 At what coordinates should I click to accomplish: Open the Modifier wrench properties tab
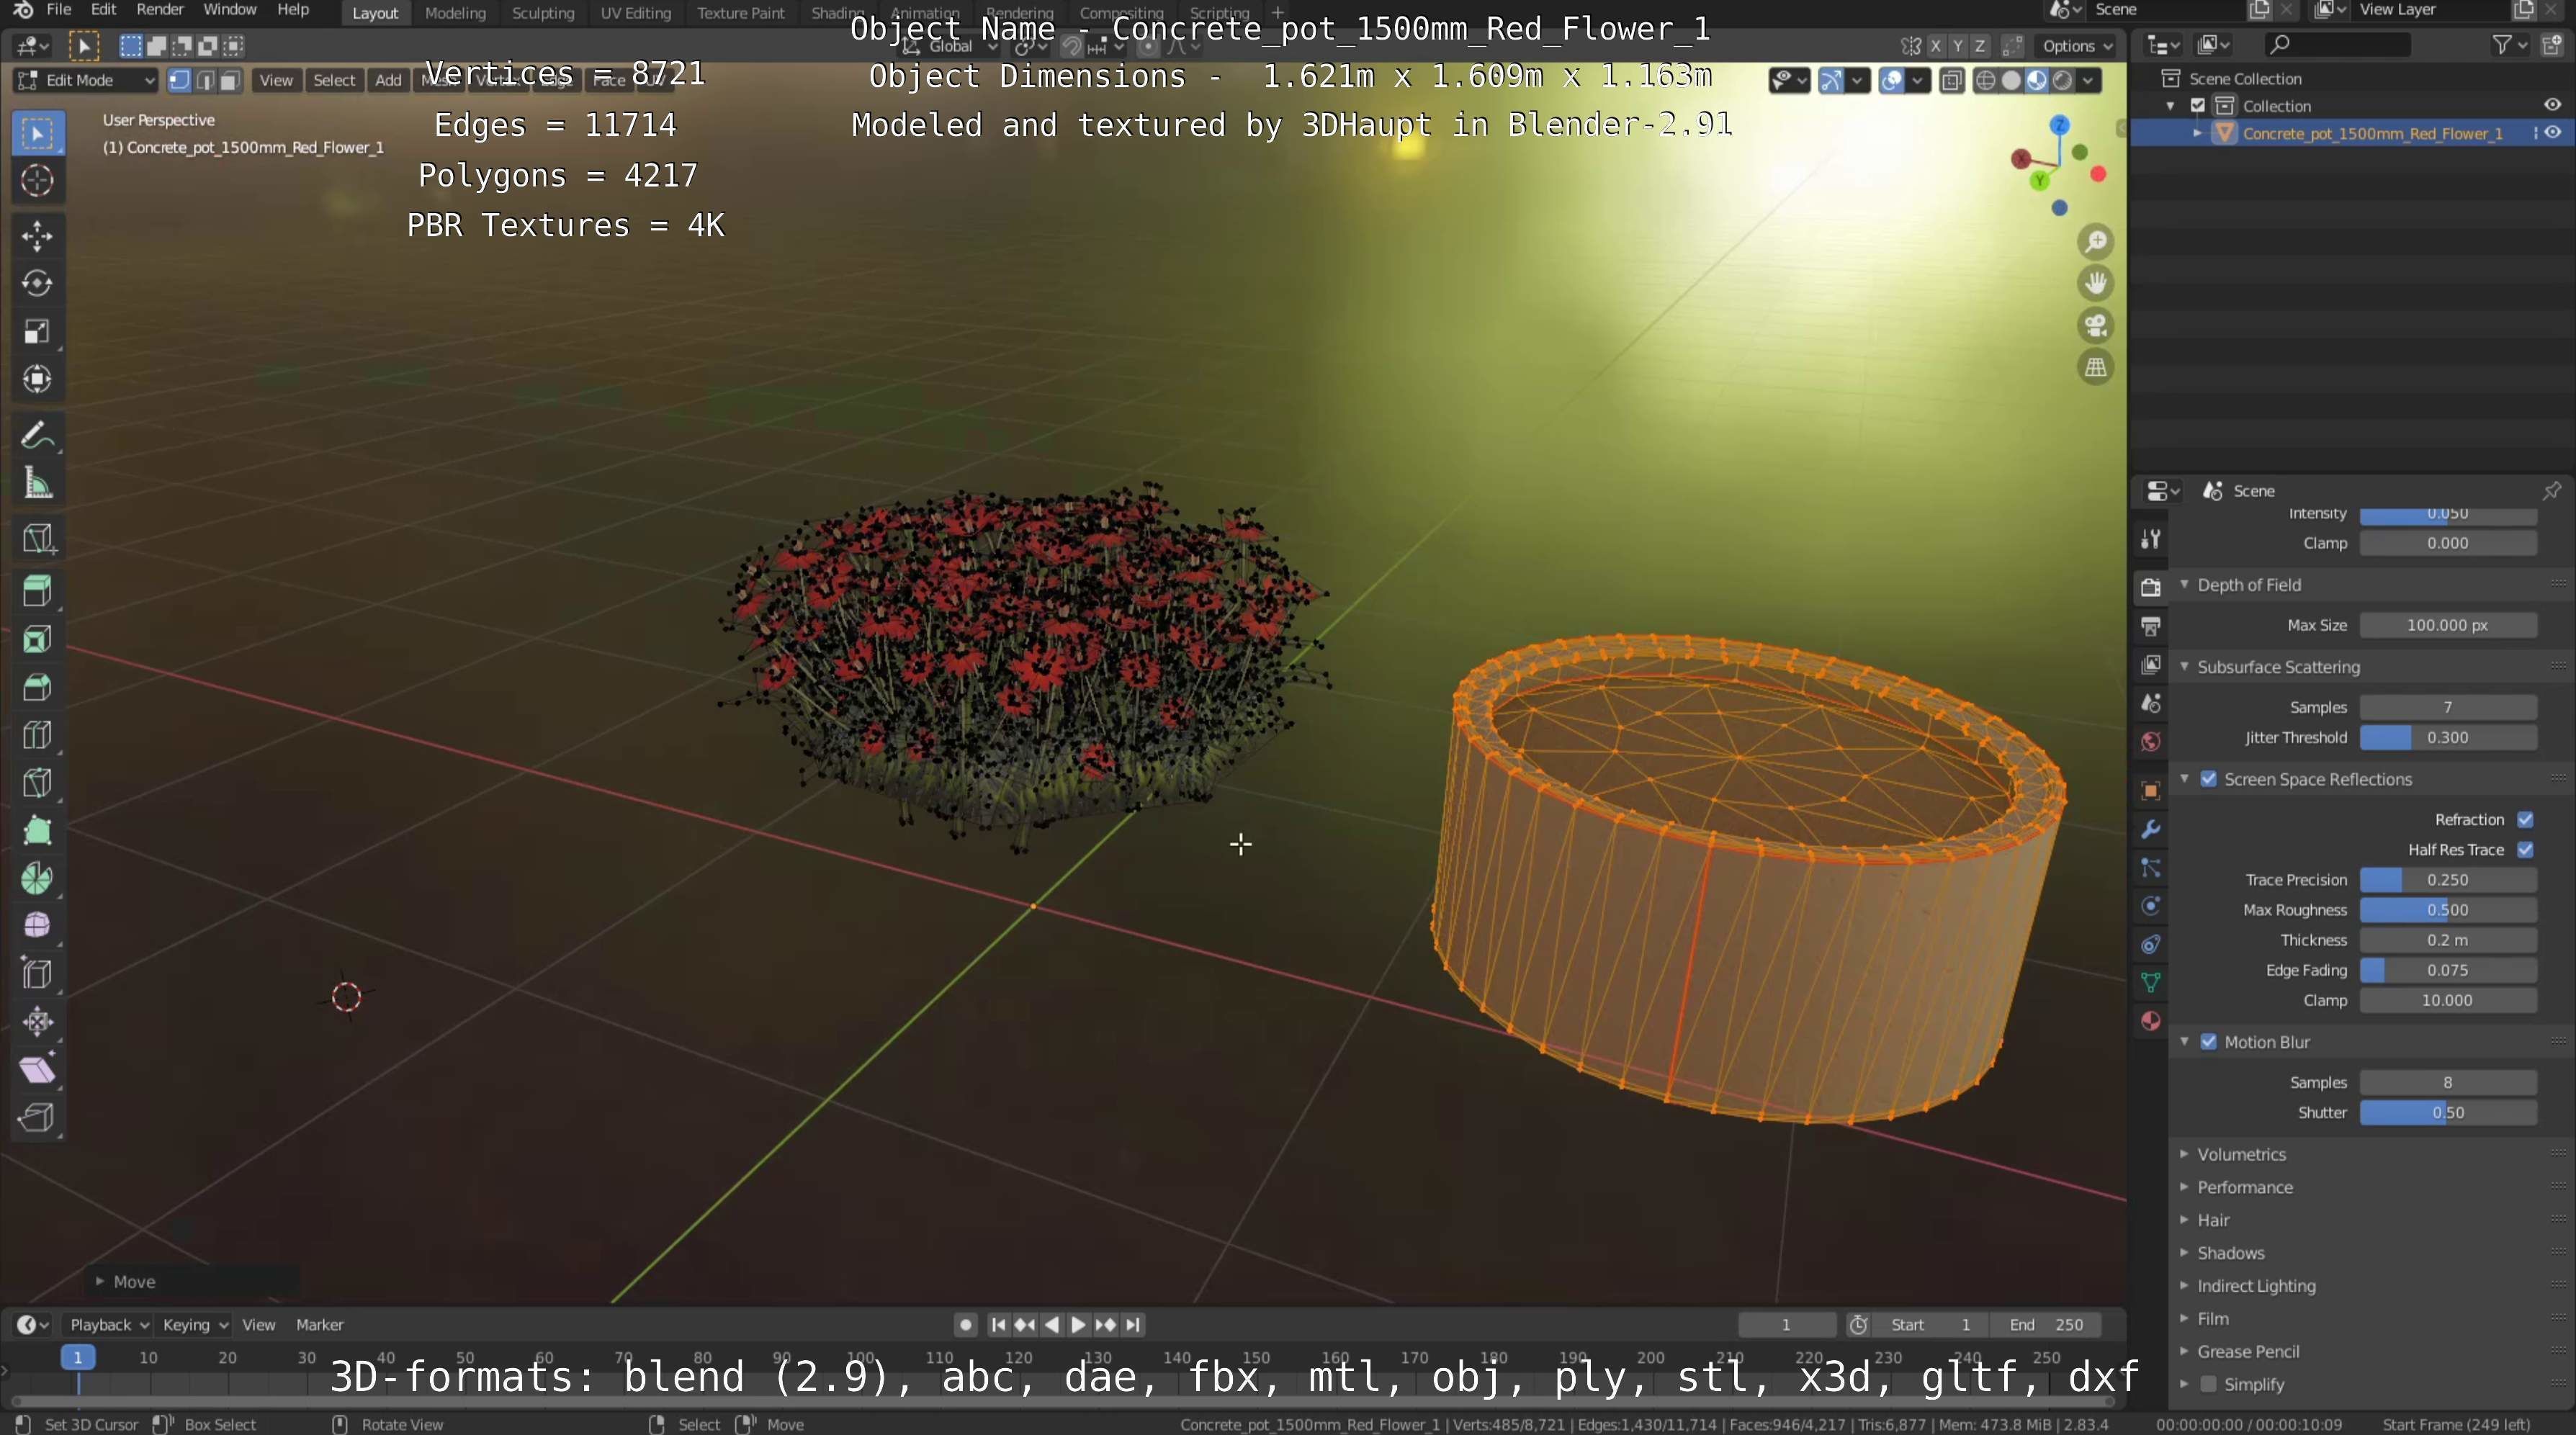[x=2150, y=830]
